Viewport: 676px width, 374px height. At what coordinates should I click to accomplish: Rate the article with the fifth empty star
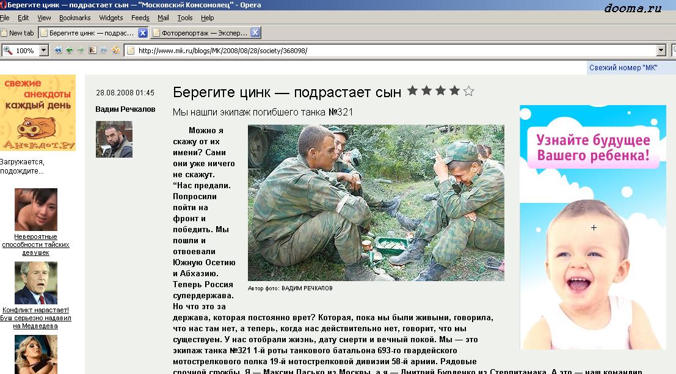coord(468,92)
